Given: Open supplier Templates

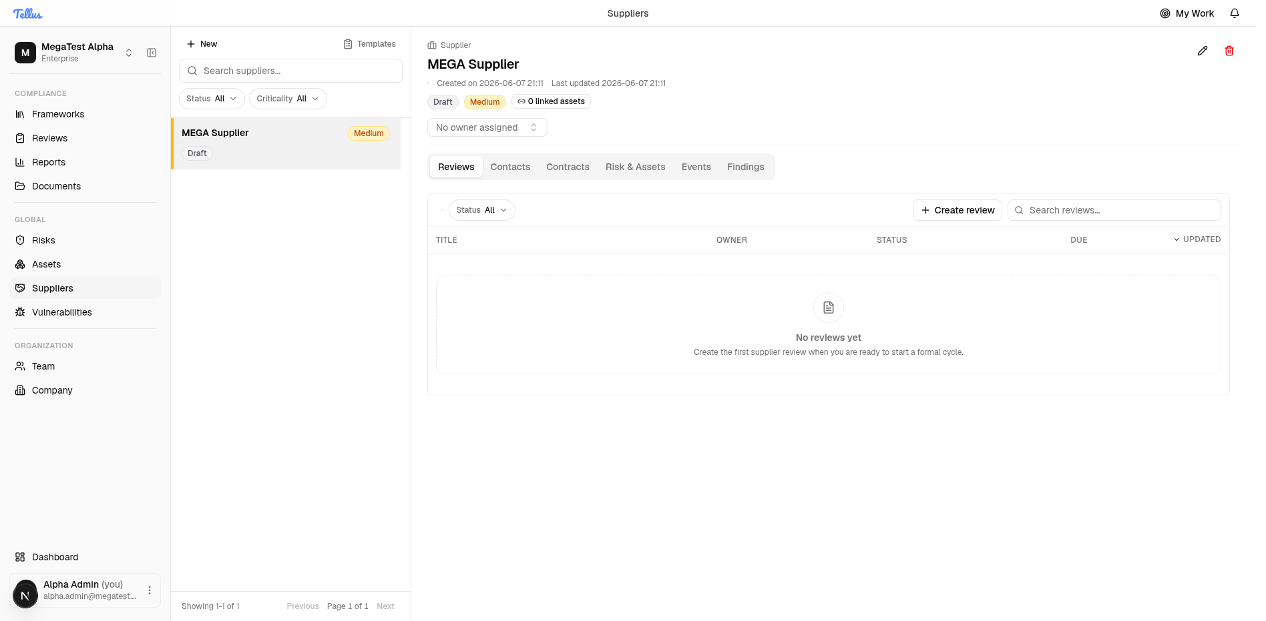Looking at the screenshot, I should [x=370, y=44].
